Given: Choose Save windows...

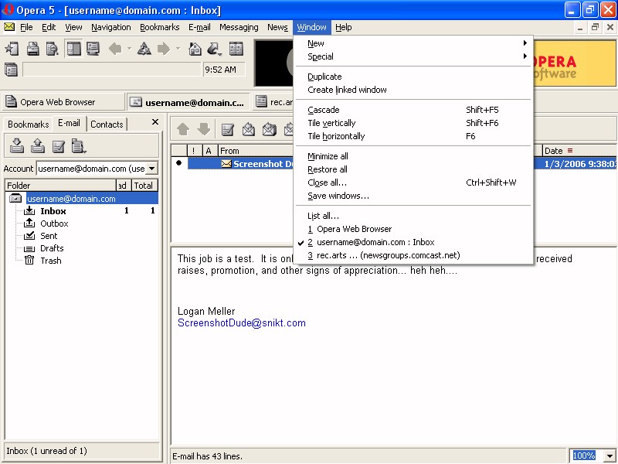Looking at the screenshot, I should tap(414, 196).
